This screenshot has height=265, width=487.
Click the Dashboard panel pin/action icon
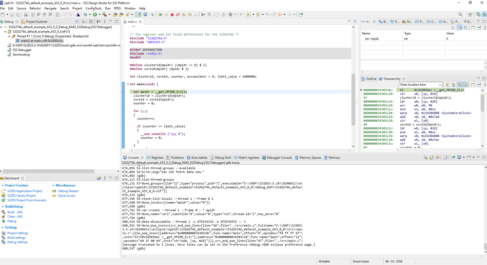[x=99, y=178]
